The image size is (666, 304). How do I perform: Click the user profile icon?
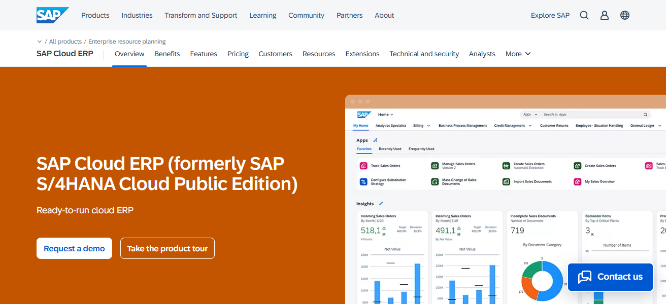tap(604, 15)
